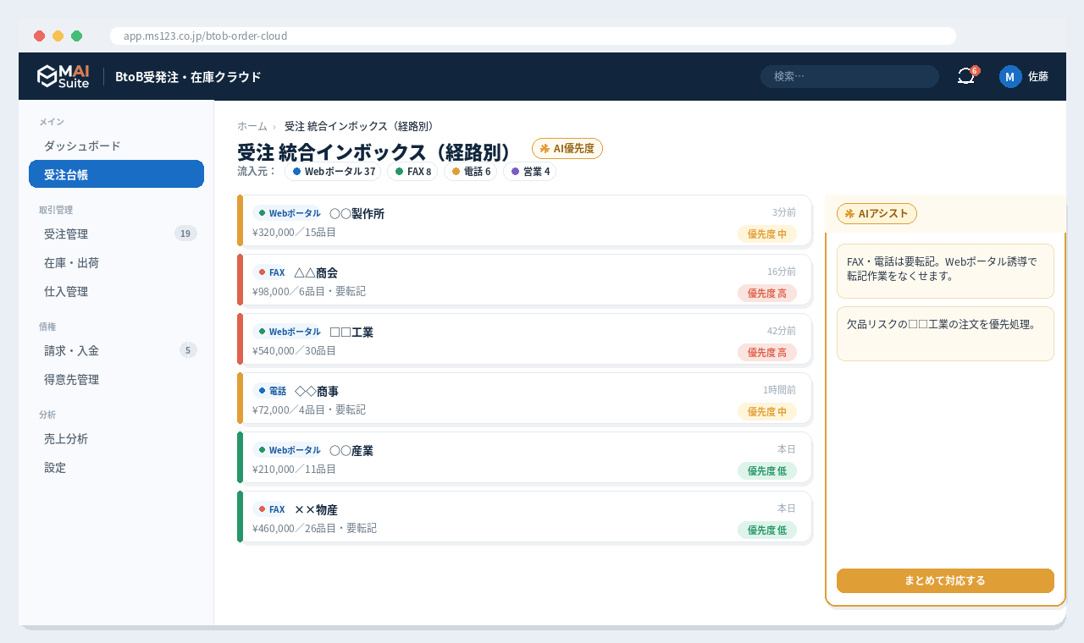This screenshot has height=643, width=1084.
Task: Open the ××物産 order card
Action: pyautogui.click(x=525, y=517)
